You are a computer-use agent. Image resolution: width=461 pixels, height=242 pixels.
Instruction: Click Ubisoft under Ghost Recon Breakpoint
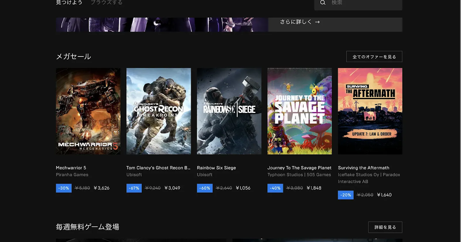(134, 175)
